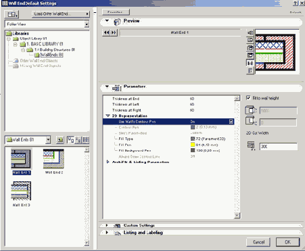Image resolution: width=305 pixels, height=251 pixels.
Task: Click the Thickness at Left value
Action: tap(192, 104)
